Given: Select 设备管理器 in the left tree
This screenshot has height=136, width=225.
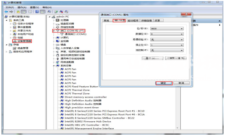Looking at the screenshot, I should point(24,41).
